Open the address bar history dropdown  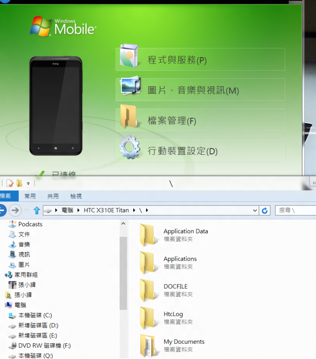tap(255, 210)
